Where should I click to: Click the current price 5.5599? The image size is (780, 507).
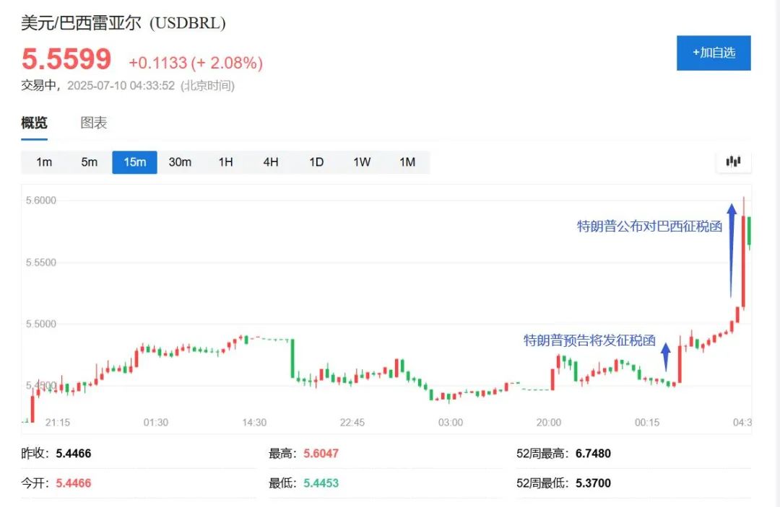click(66, 59)
